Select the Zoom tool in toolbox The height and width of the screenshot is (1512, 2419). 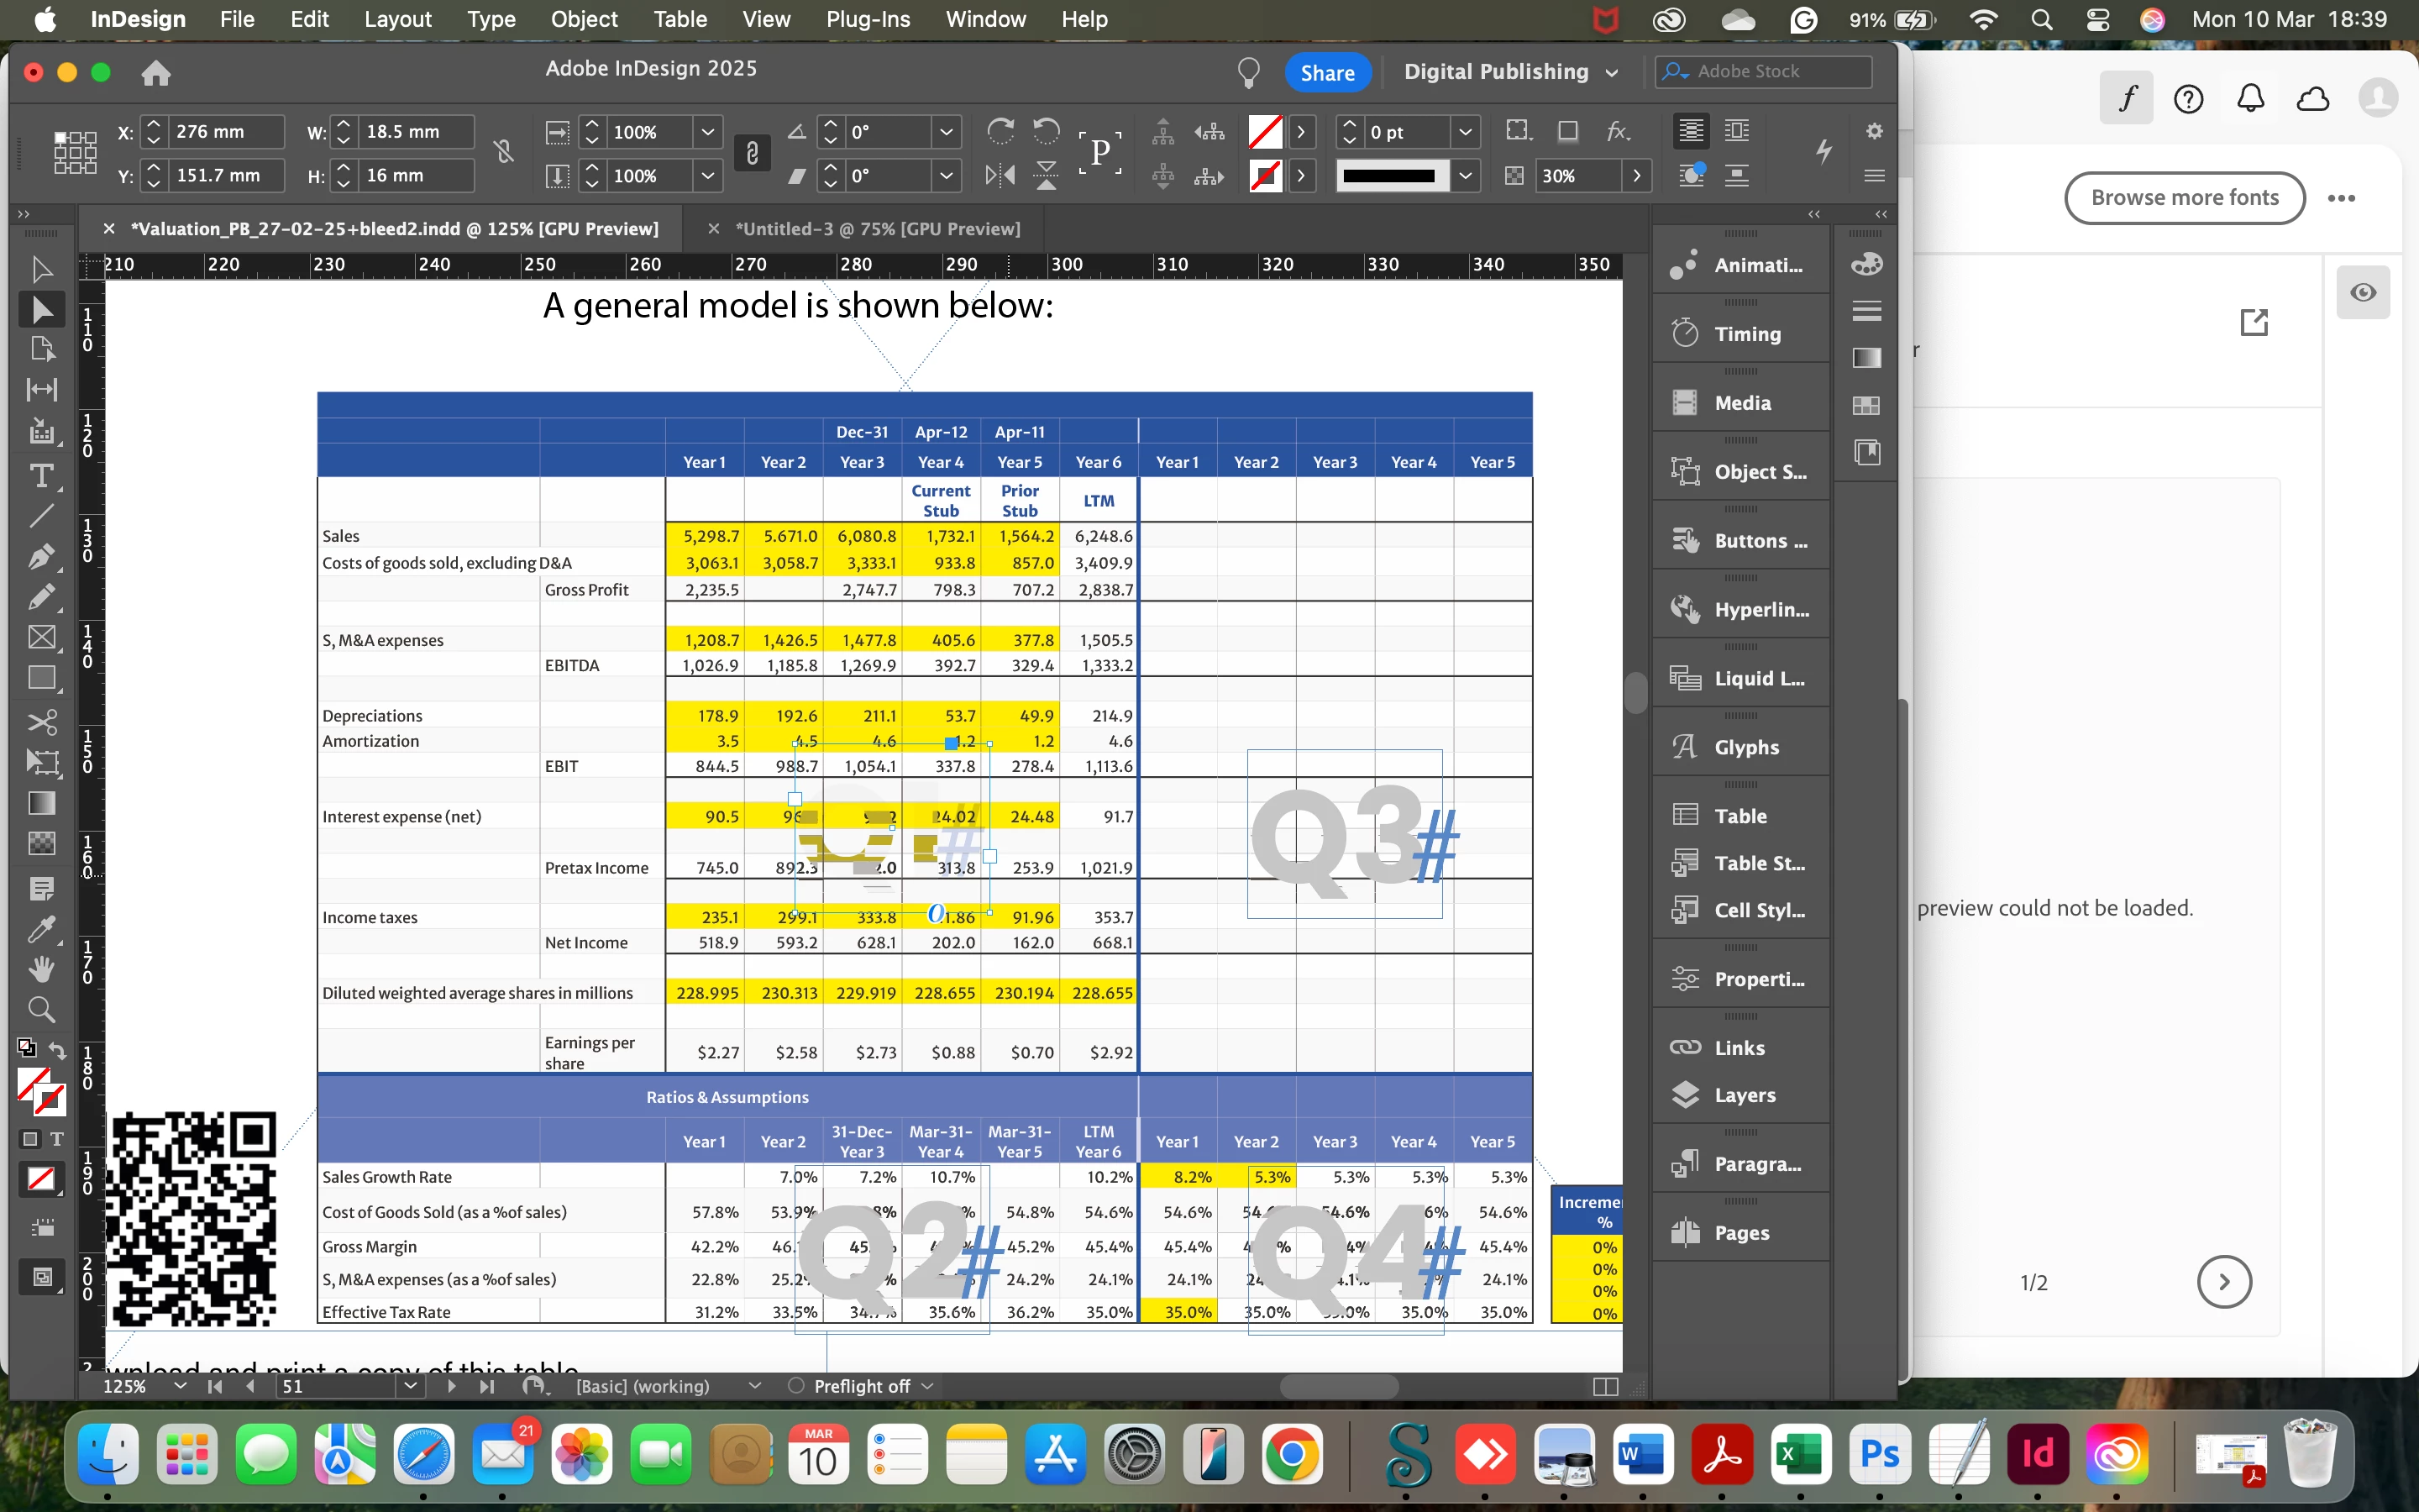[41, 1009]
